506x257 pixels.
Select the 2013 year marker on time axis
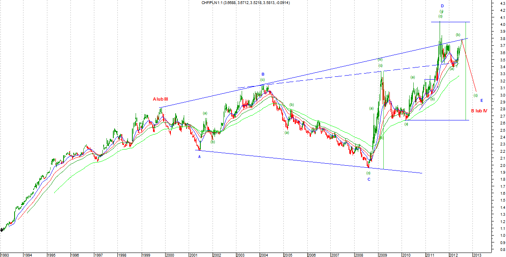pos(477,255)
